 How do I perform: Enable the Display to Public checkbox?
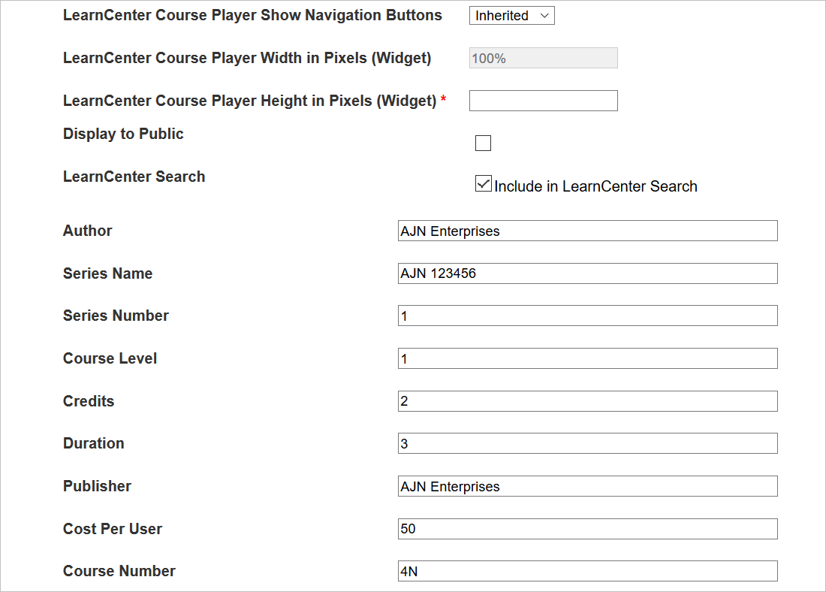(484, 143)
